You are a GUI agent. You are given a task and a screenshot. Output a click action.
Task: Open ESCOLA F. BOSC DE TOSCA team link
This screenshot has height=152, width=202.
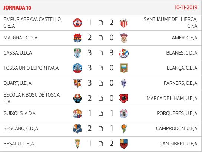tap(32, 99)
